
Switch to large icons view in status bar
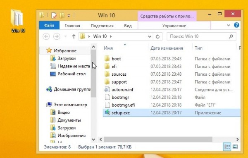click(235, 147)
